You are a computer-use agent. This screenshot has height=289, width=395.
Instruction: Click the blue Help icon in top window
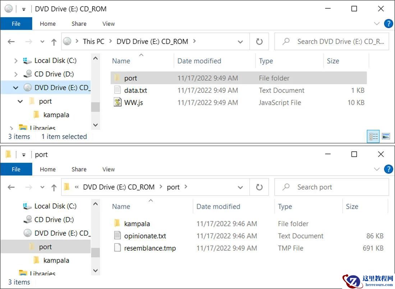pos(388,24)
